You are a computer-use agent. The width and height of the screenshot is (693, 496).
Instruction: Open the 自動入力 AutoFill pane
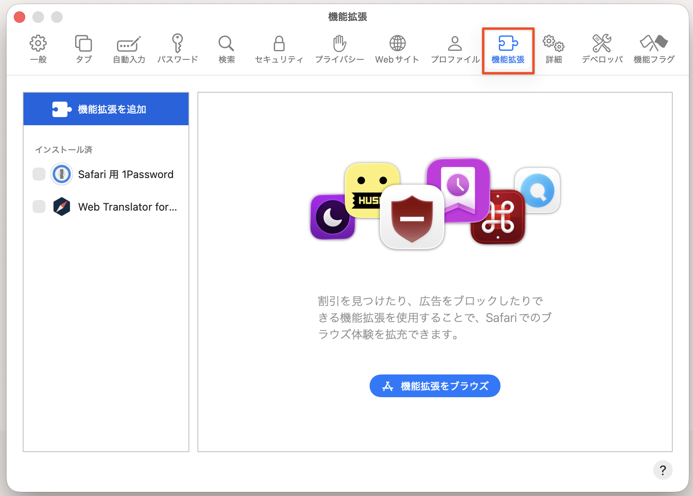click(x=129, y=49)
